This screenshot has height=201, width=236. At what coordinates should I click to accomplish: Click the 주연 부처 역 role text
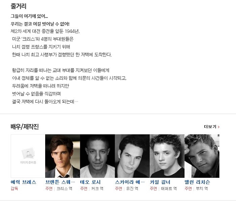pyautogui.click(x=196, y=189)
